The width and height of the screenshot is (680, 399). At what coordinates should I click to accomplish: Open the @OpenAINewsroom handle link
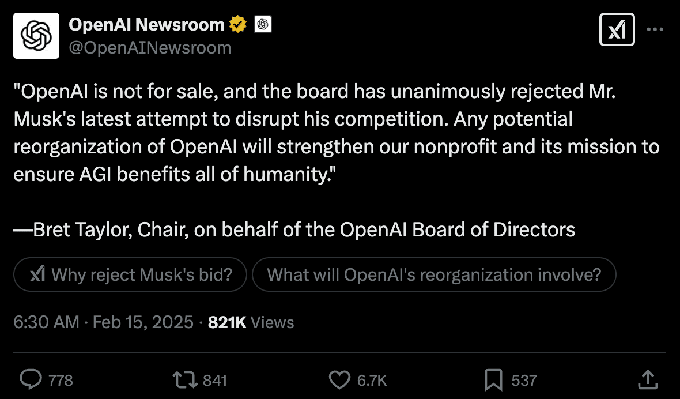[x=150, y=48]
